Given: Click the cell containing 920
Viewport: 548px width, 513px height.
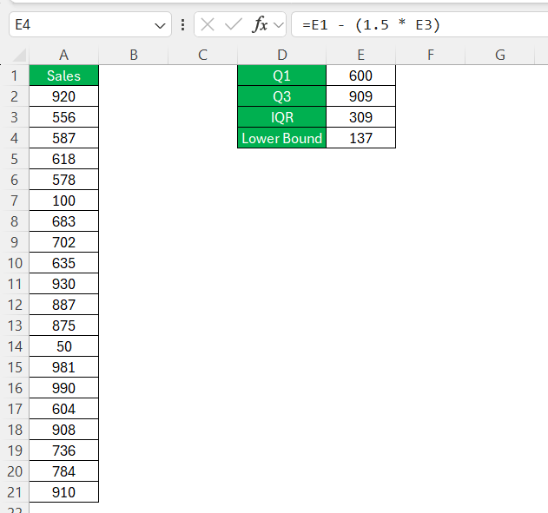Looking at the screenshot, I should 64,96.
